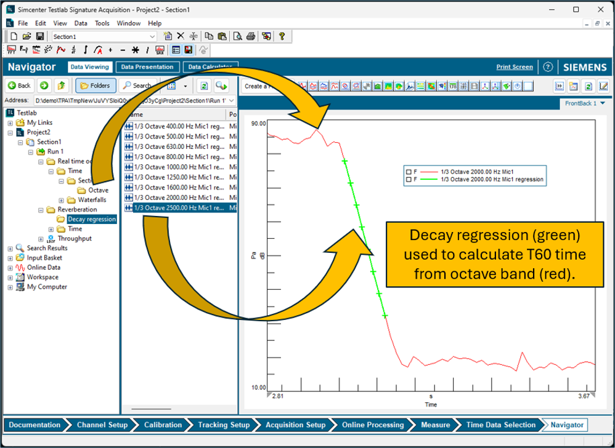The image size is (615, 448).
Task: Open the Window menu
Action: (x=129, y=23)
